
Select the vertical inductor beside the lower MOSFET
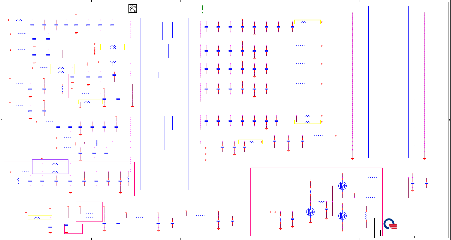pyautogui.click(x=366, y=216)
